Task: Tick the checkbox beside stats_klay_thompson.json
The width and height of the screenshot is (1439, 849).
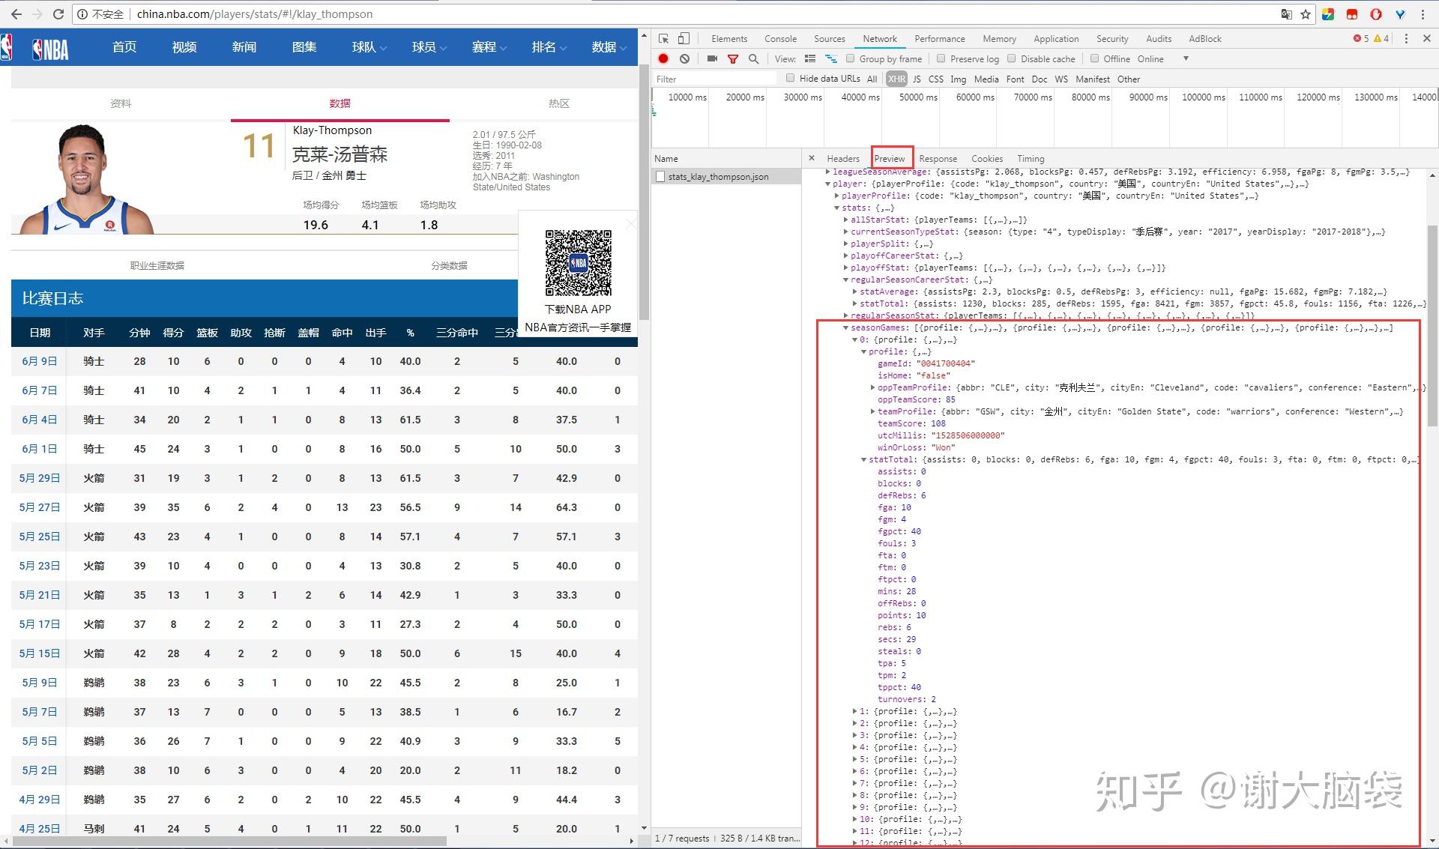Action: 660,177
